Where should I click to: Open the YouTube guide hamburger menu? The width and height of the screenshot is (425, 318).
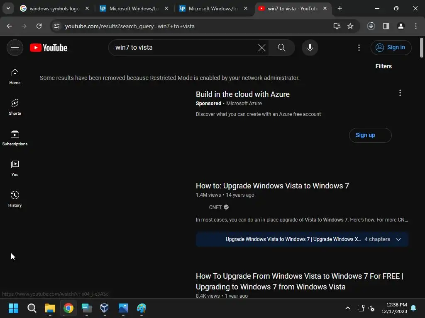tap(15, 48)
